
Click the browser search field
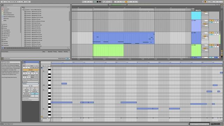pyautogui.click(x=36, y=5)
